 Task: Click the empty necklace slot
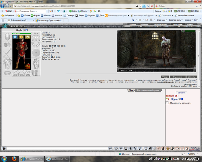pyautogui.click(x=36, y=37)
